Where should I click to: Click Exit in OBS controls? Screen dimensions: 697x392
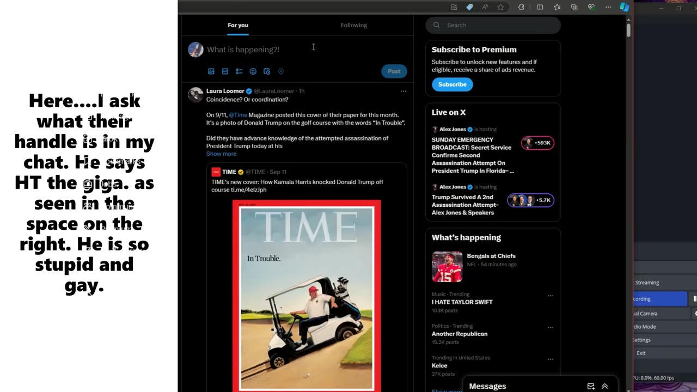pyautogui.click(x=664, y=353)
